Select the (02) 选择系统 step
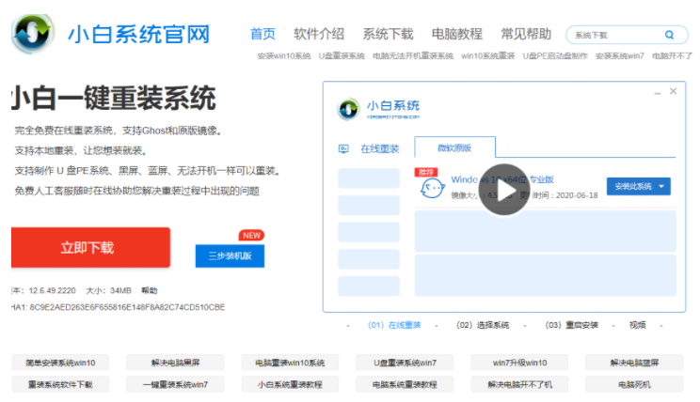Image resolution: width=700 pixels, height=402 pixels. point(483,325)
